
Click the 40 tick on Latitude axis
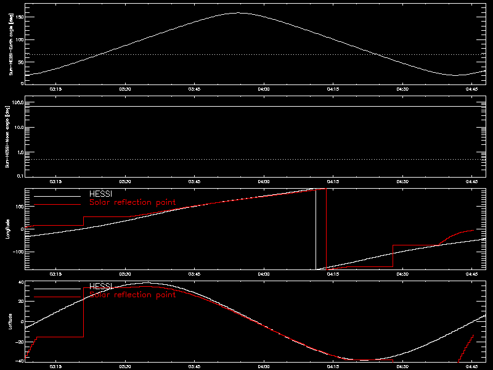(21, 282)
